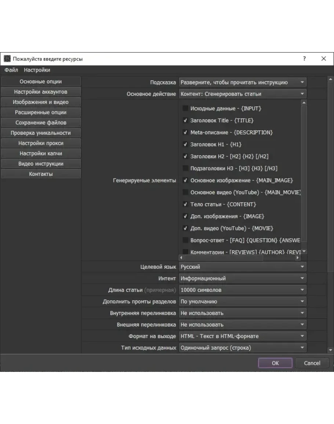The width and height of the screenshot is (334, 424).
Task: Click the app icon in title bar
Action: click(x=7, y=59)
